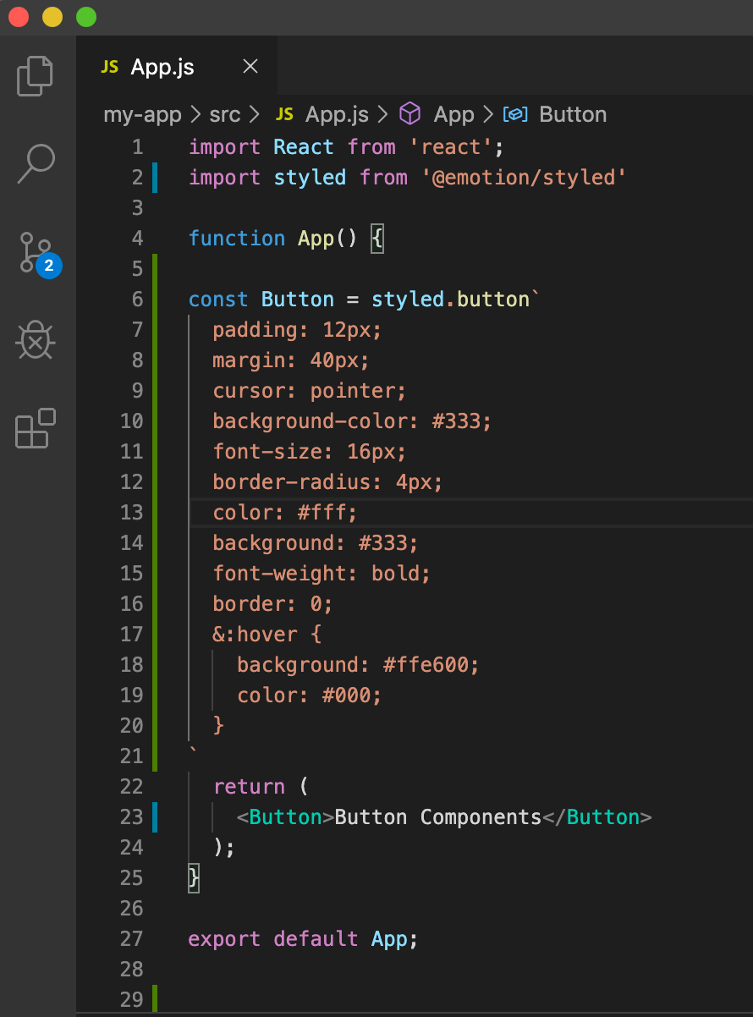Viewport: 753px width, 1017px height.
Task: Click the highlighted opening brace on line 4
Action: (377, 239)
